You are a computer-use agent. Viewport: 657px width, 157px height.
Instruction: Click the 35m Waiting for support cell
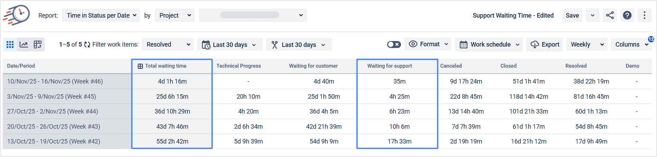(x=399, y=81)
